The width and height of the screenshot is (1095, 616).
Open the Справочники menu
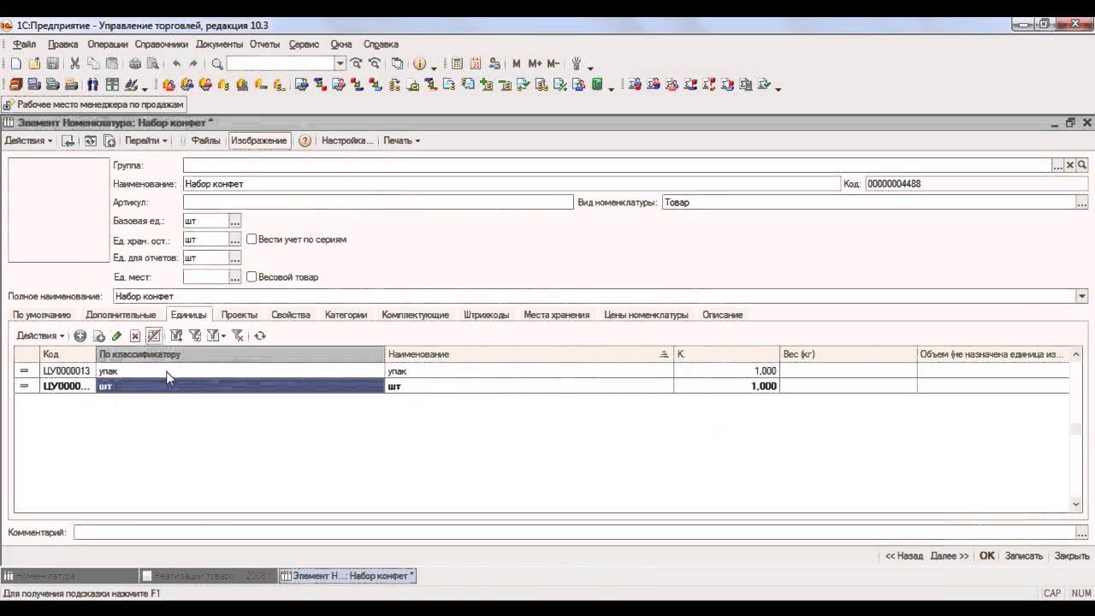tap(162, 44)
